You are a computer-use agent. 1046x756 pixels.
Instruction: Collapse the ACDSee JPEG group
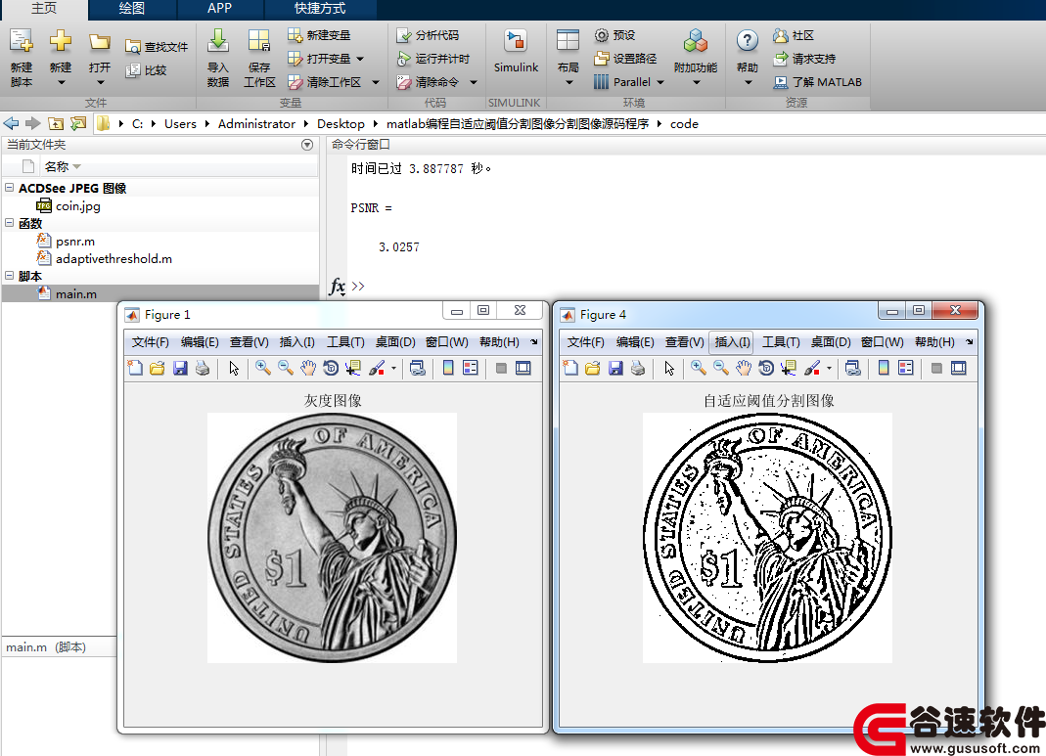point(10,188)
